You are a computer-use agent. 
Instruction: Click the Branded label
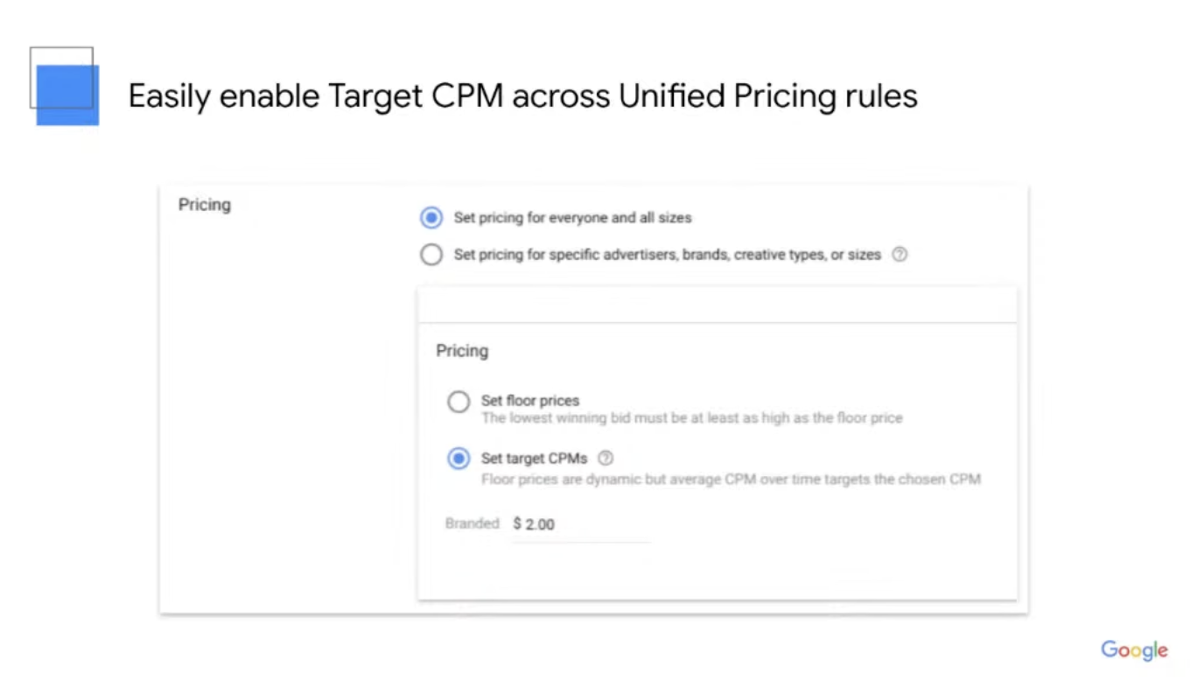click(x=472, y=523)
